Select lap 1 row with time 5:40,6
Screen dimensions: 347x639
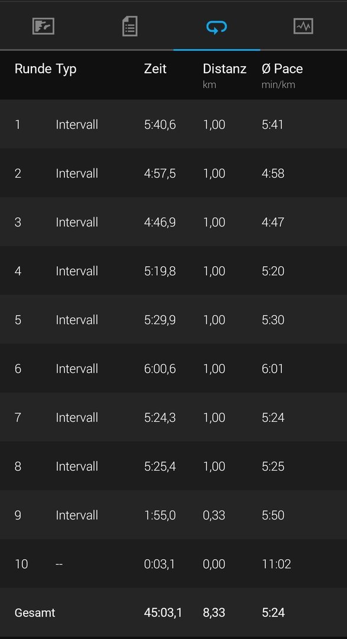[x=174, y=124]
